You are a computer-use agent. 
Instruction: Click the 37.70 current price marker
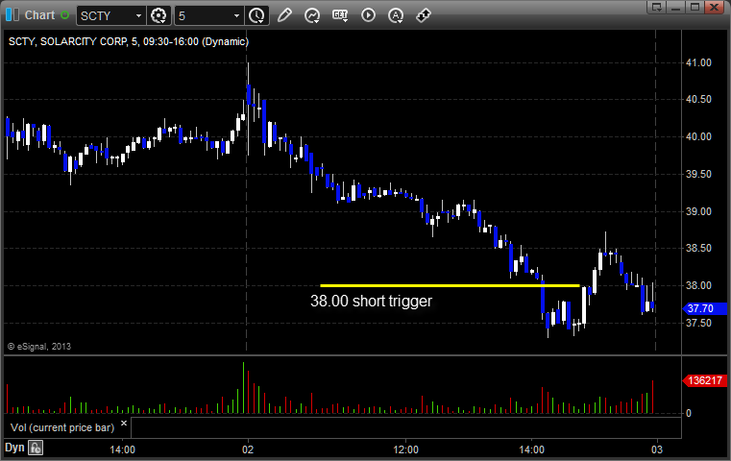[704, 308]
